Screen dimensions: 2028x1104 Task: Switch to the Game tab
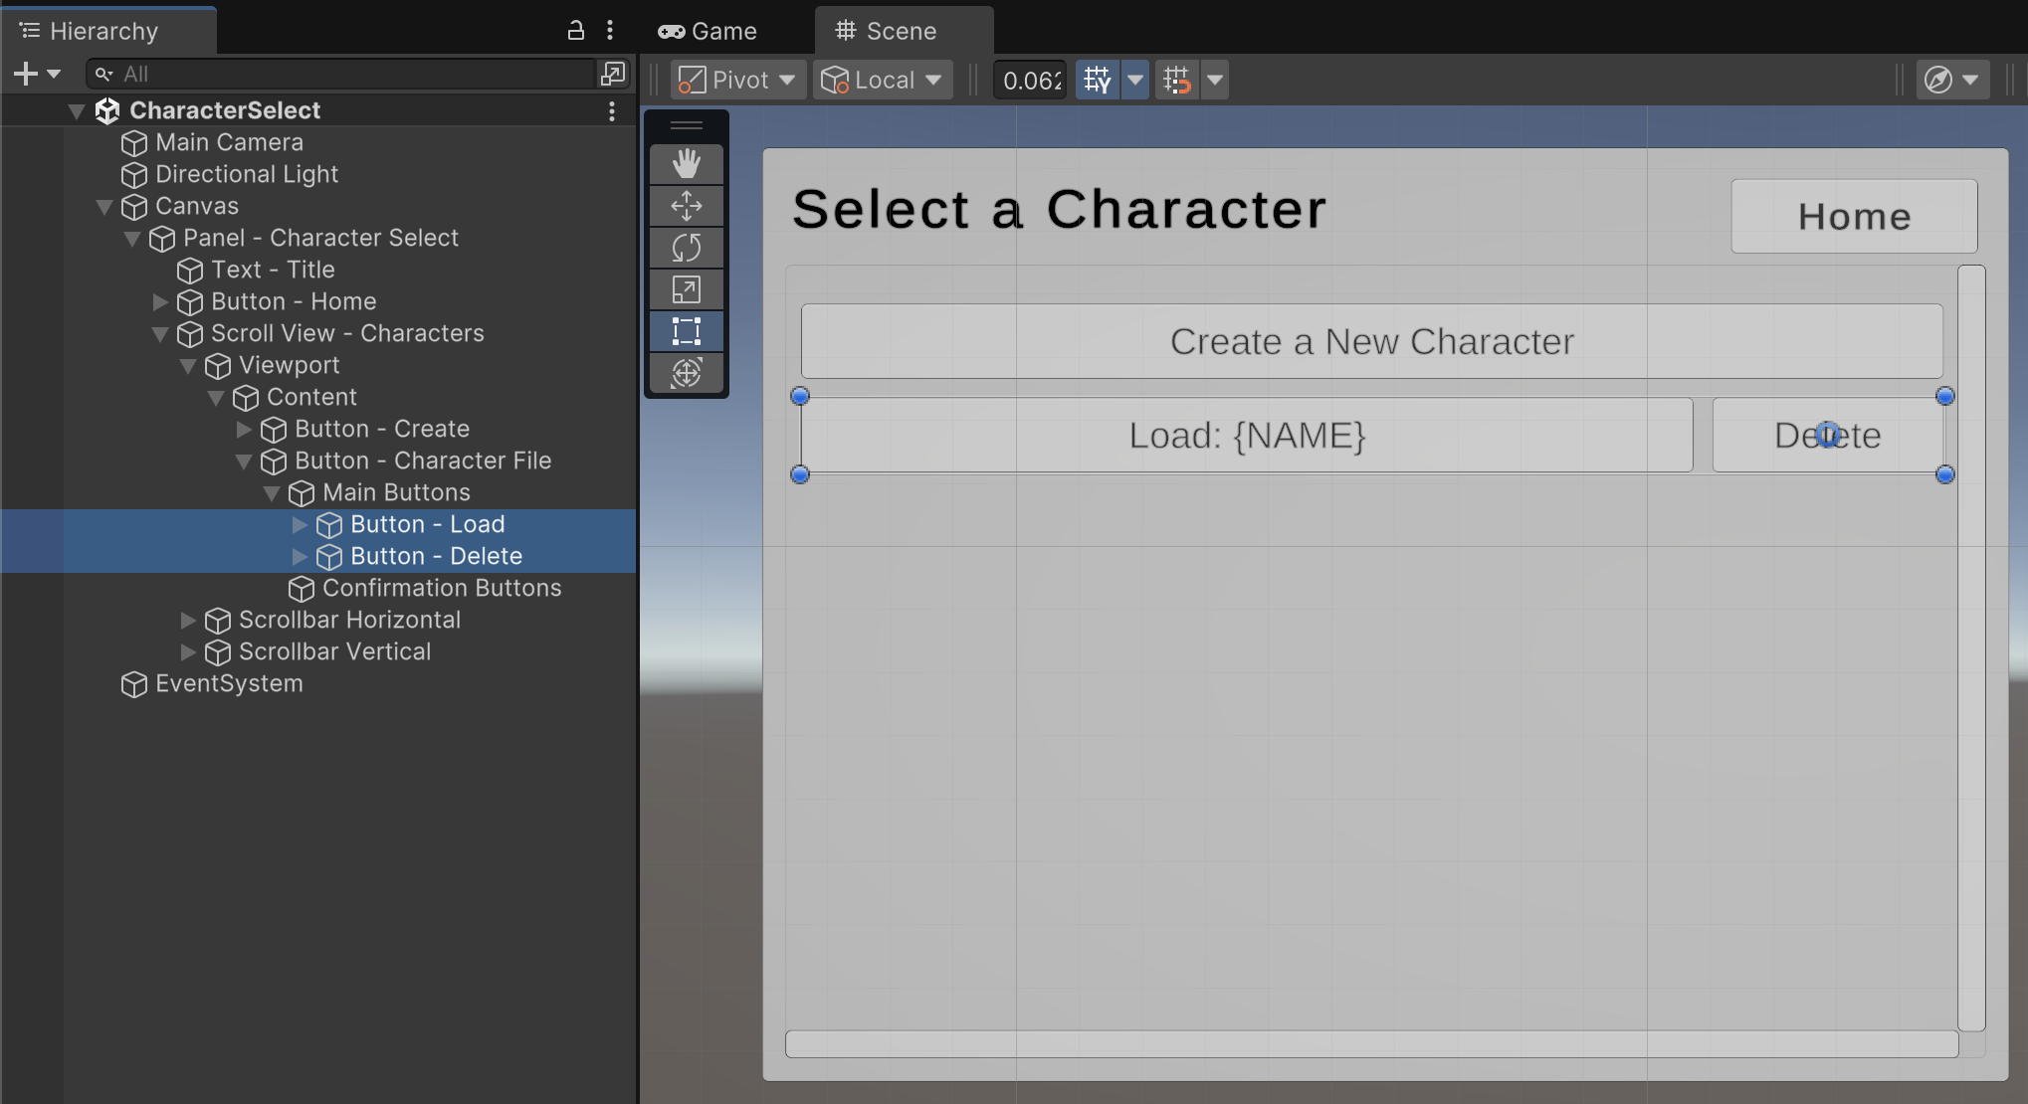click(x=708, y=31)
